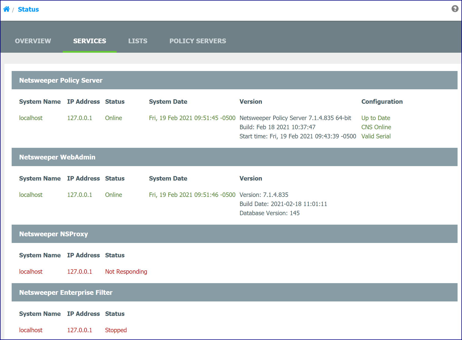The image size is (462, 340).
Task: Click the WebAdmin Status column header
Action: click(x=115, y=178)
